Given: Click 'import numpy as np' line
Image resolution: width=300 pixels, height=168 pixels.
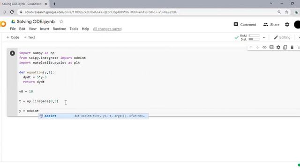Looking at the screenshot, I should pos(37,53).
